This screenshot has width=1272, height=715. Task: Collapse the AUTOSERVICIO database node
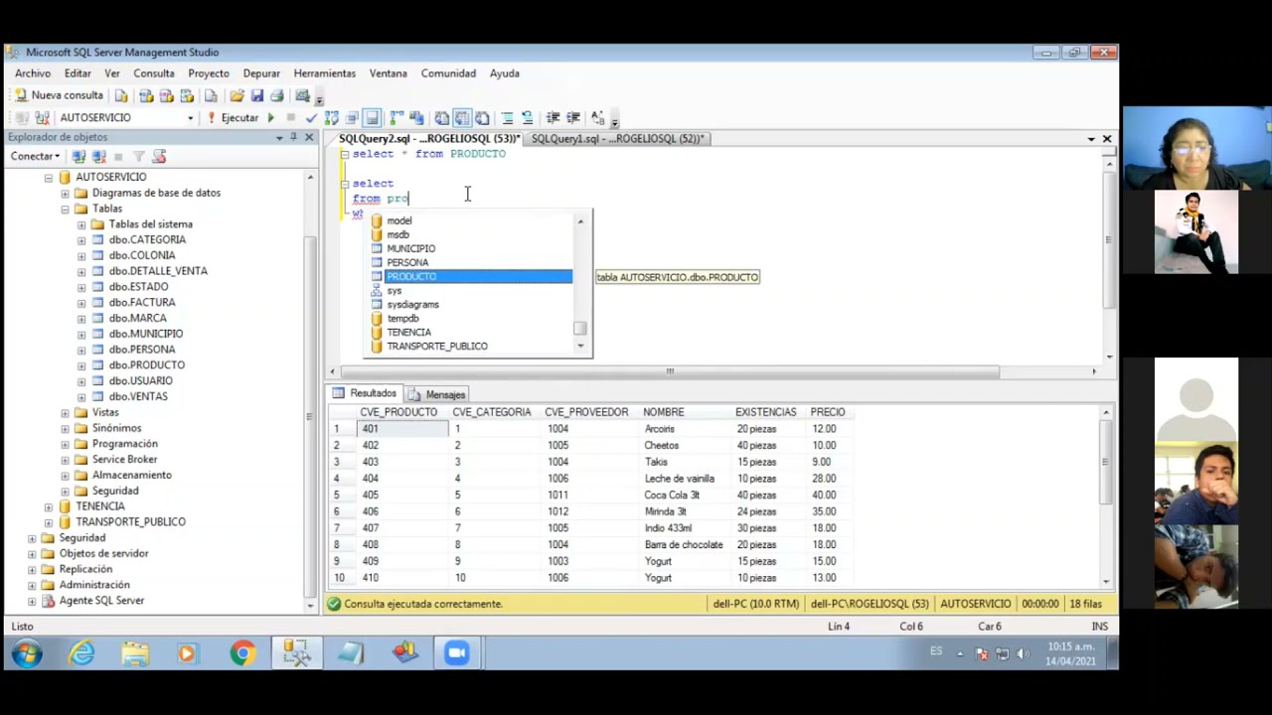click(49, 177)
